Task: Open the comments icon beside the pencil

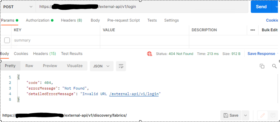Action: click(273, 115)
